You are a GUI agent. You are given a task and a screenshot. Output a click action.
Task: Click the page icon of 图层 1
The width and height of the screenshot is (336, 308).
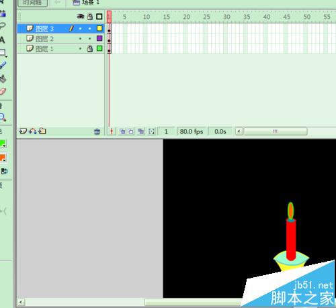(x=30, y=48)
